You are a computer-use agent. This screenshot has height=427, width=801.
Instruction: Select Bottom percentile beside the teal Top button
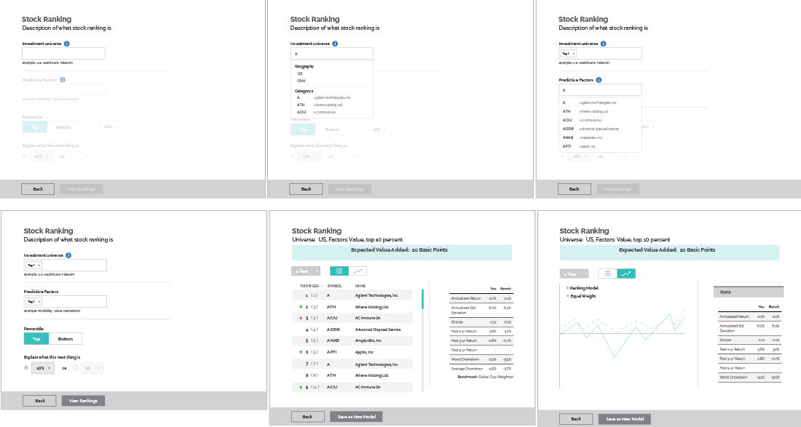66,339
